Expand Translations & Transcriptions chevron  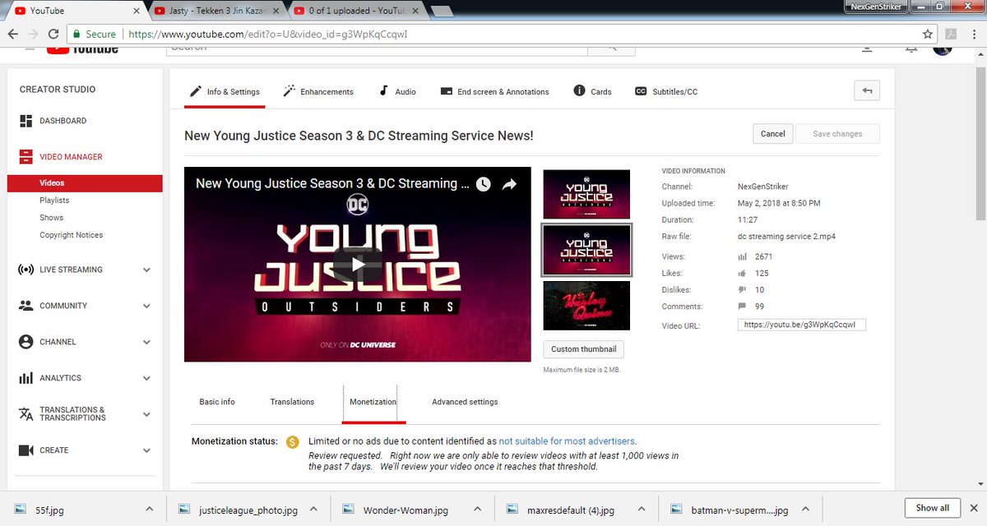tap(146, 414)
